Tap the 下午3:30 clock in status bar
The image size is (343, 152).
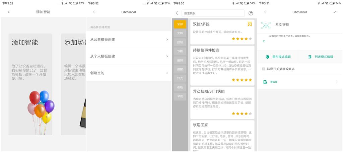(179, 3)
